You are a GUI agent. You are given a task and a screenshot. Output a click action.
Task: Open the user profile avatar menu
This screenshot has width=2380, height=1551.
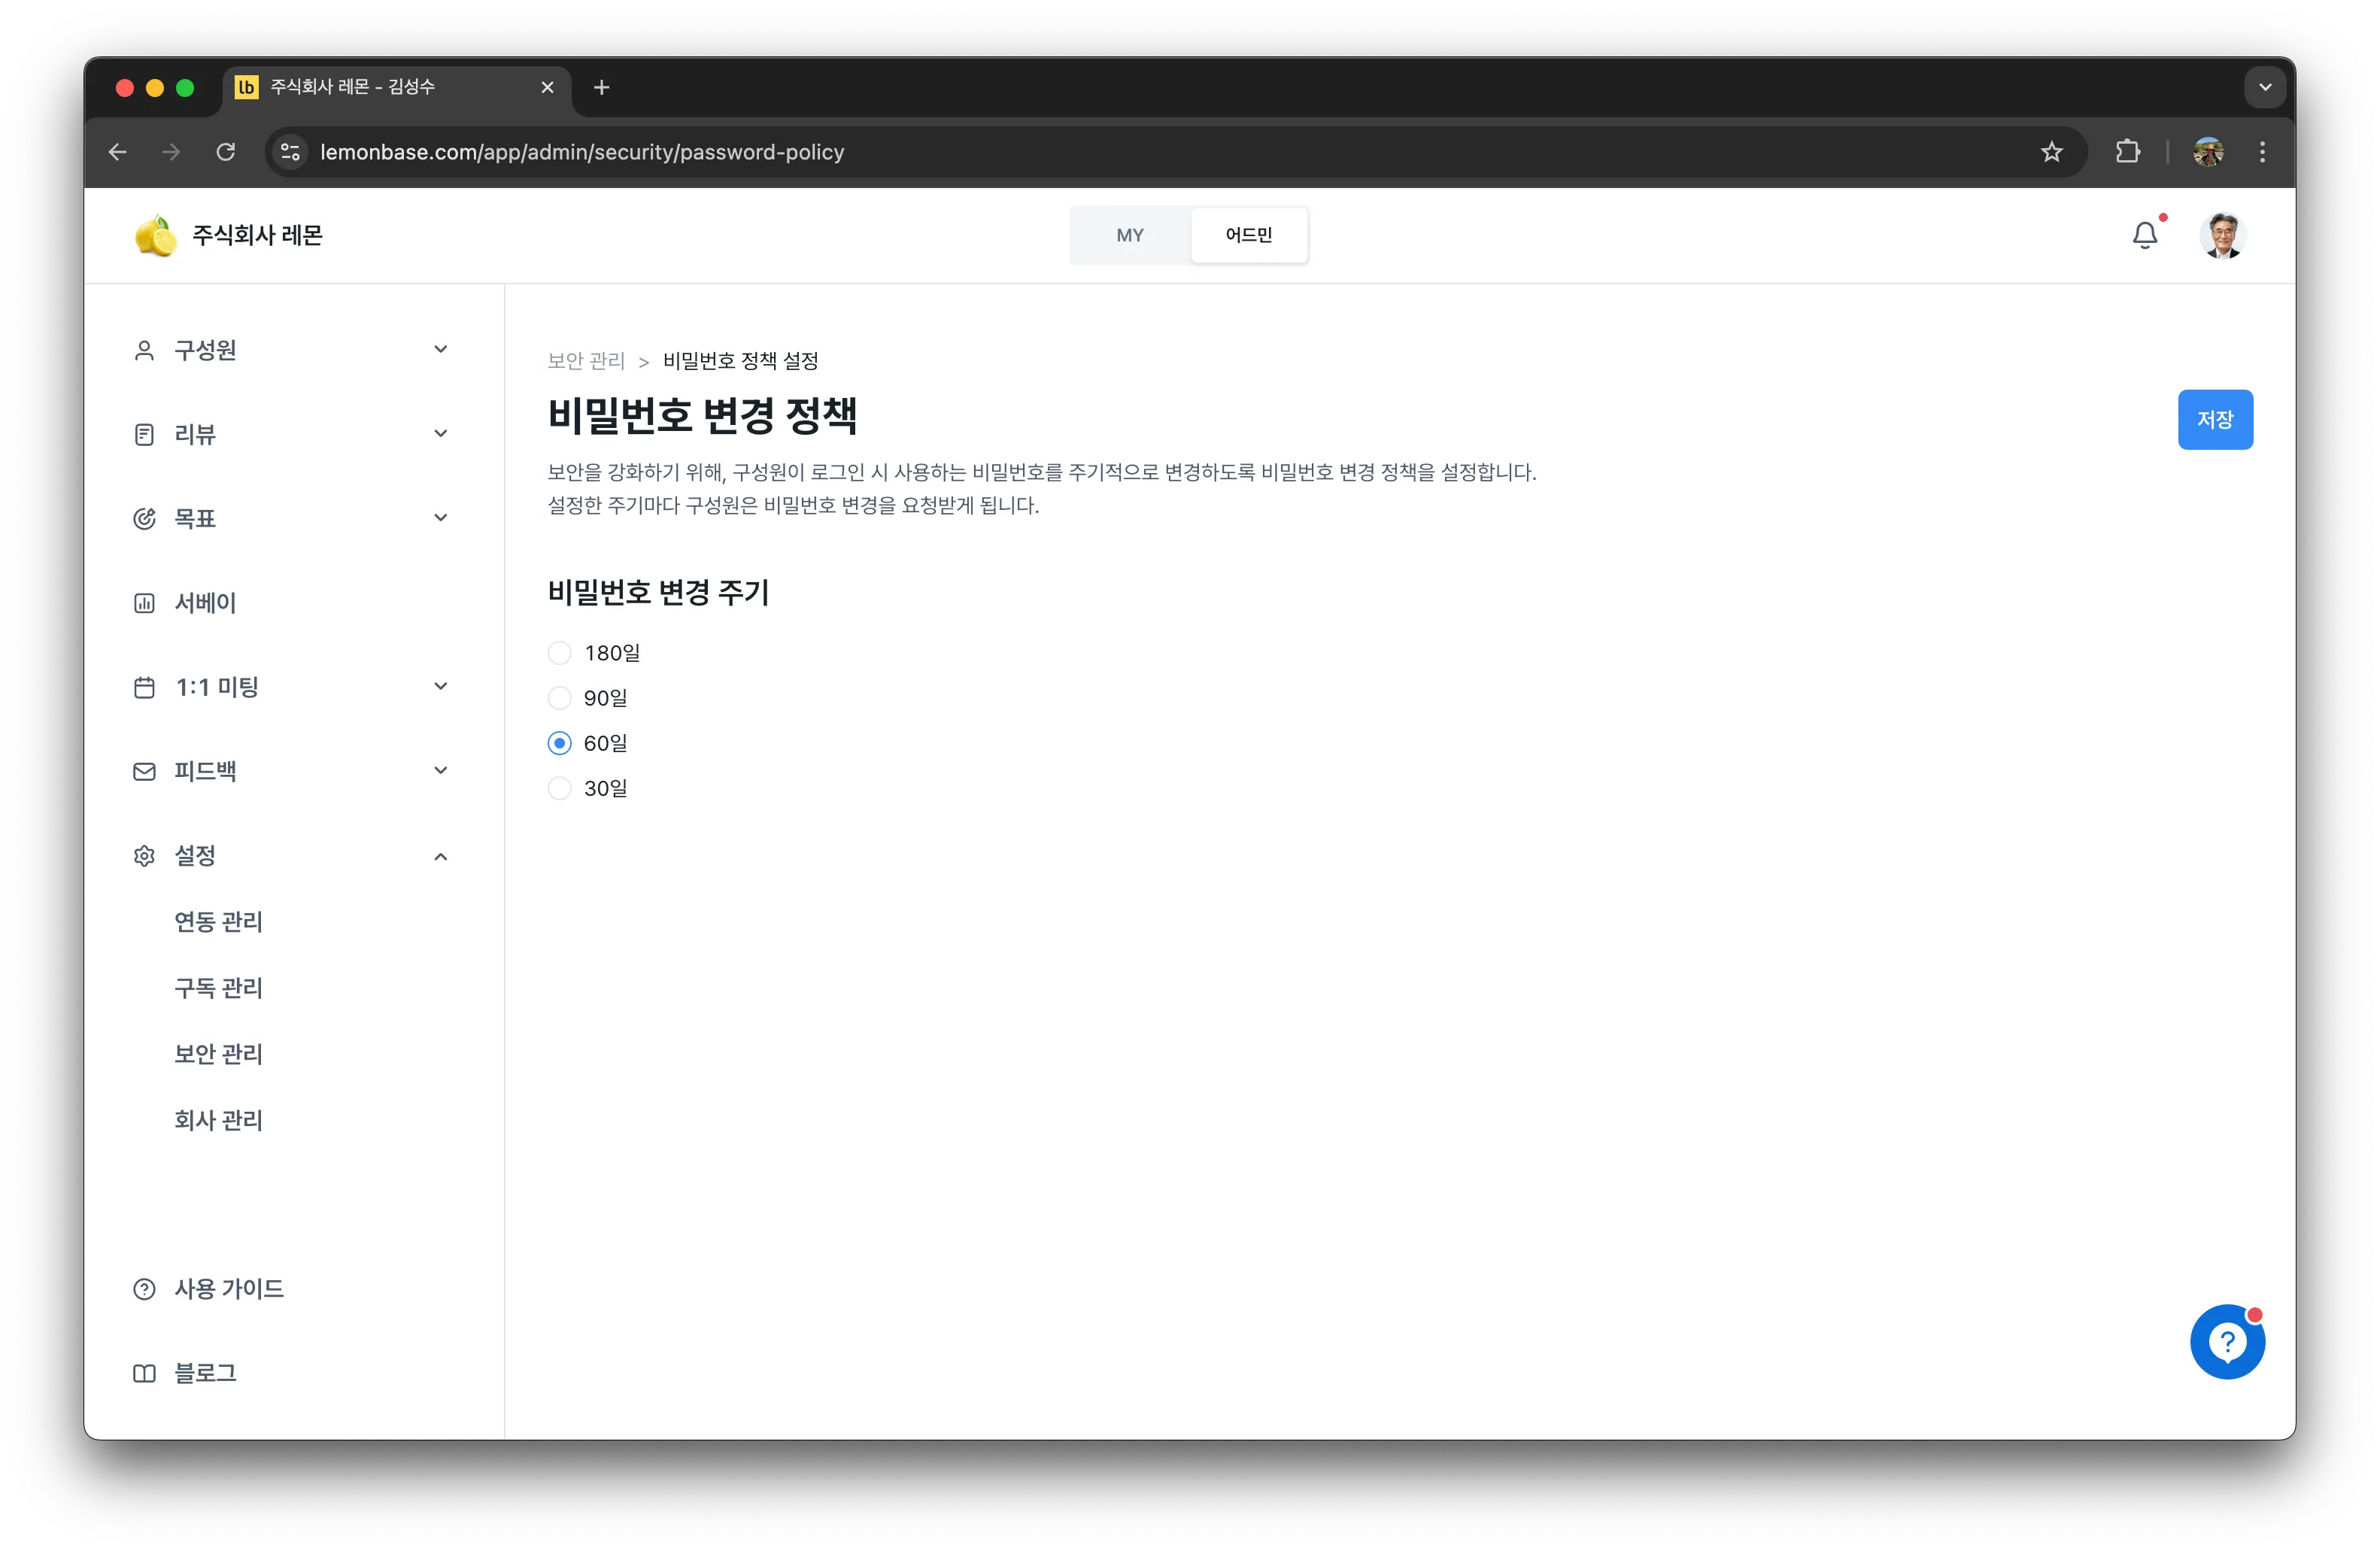tap(2222, 235)
